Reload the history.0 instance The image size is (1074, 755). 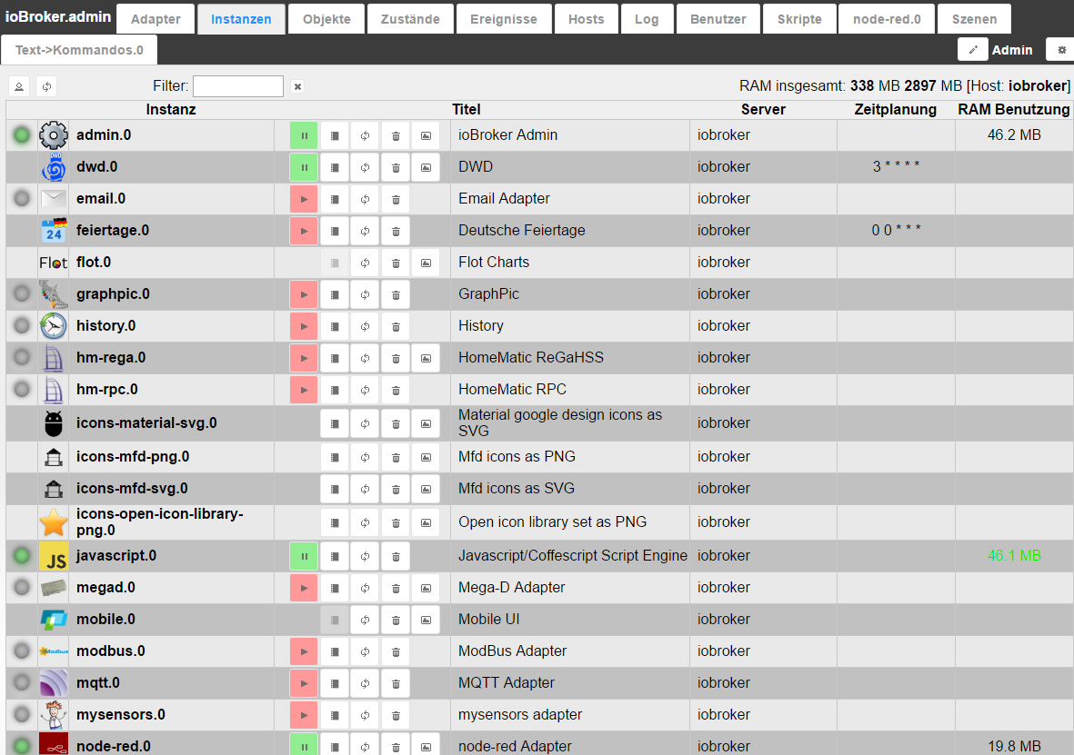365,326
